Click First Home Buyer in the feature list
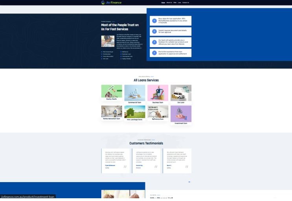The height and width of the screenshot is (201, 292). [108, 52]
